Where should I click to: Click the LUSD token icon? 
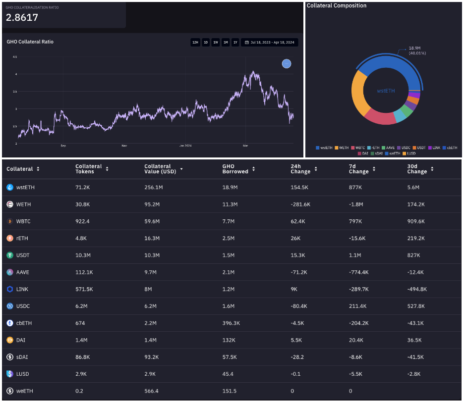(10, 374)
